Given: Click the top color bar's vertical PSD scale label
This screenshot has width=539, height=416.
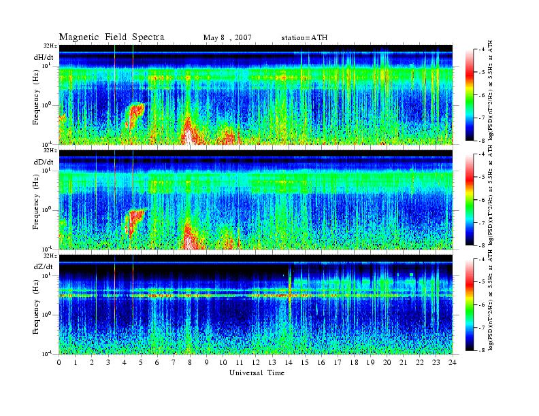Looking at the screenshot, I should (x=491, y=90).
